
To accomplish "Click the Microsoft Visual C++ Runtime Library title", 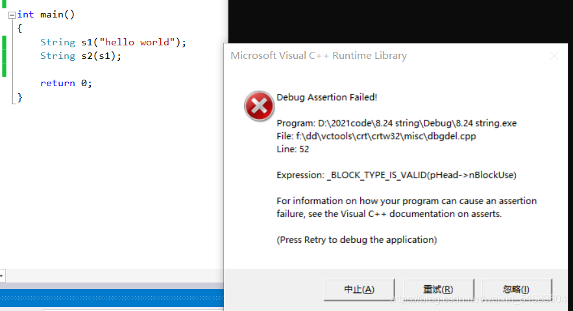I will pos(319,56).
